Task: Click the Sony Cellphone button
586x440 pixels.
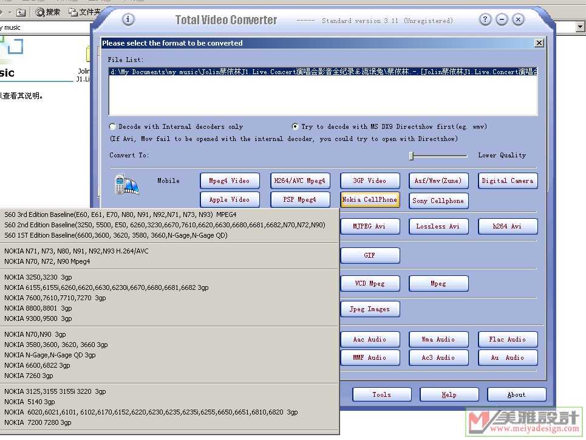Action: click(438, 201)
